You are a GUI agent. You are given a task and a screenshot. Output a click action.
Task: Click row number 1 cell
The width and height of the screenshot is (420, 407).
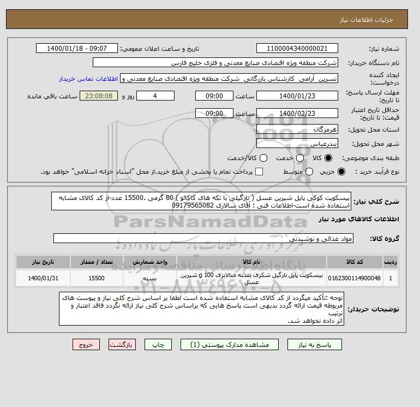[x=391, y=279]
